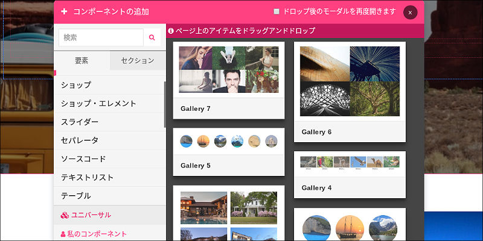
Task: Close the modal with the x button
Action: (411, 13)
